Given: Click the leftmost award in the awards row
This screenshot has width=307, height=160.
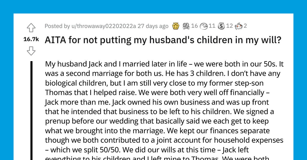Looking at the screenshot, I should click(176, 26).
